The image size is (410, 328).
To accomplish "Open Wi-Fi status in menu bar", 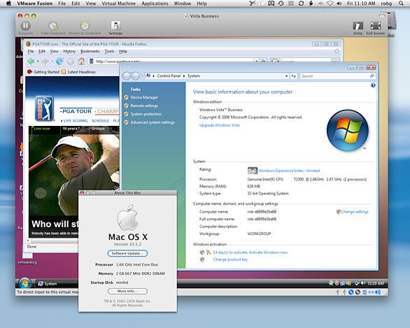I will 330,3.
